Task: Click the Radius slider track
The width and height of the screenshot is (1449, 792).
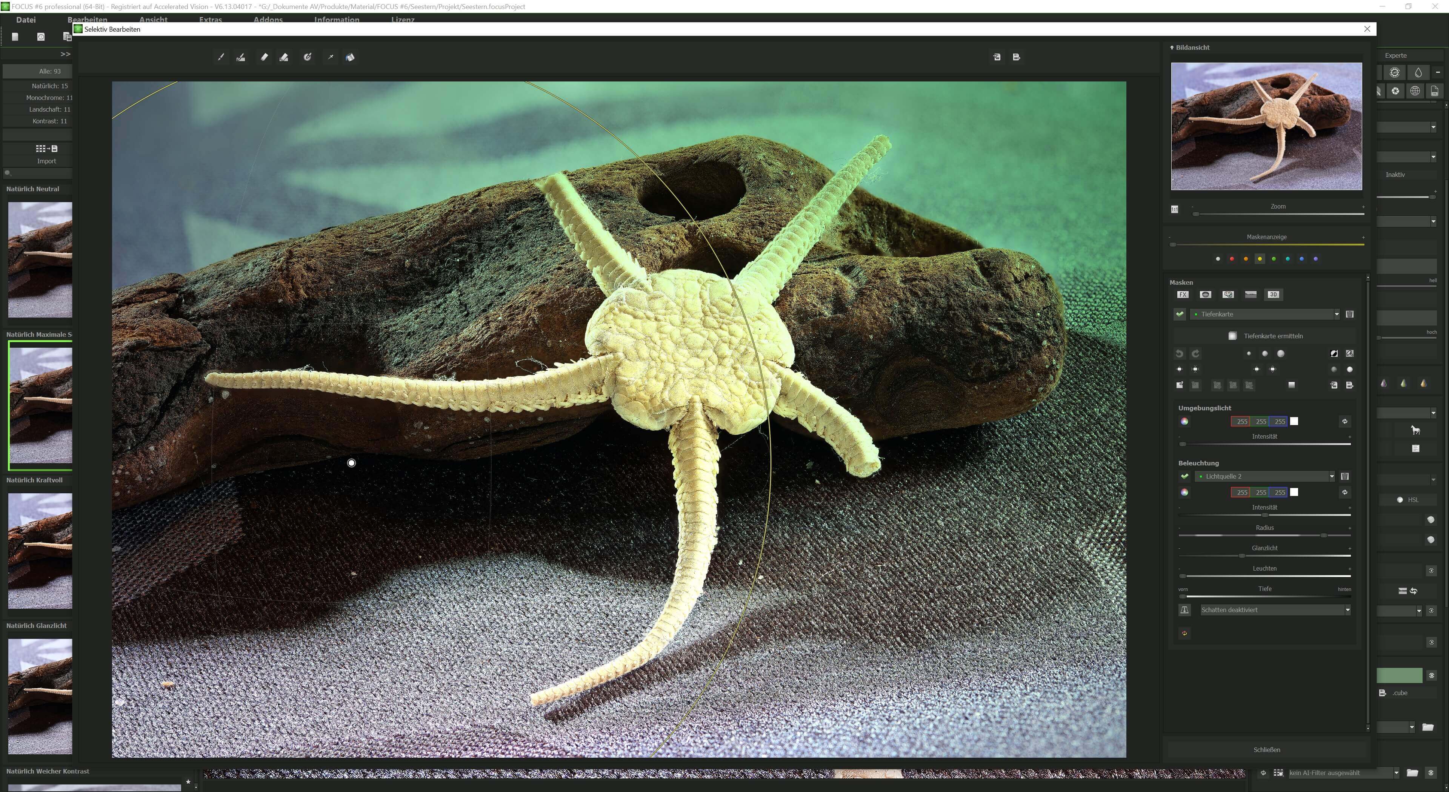Action: [x=1264, y=535]
